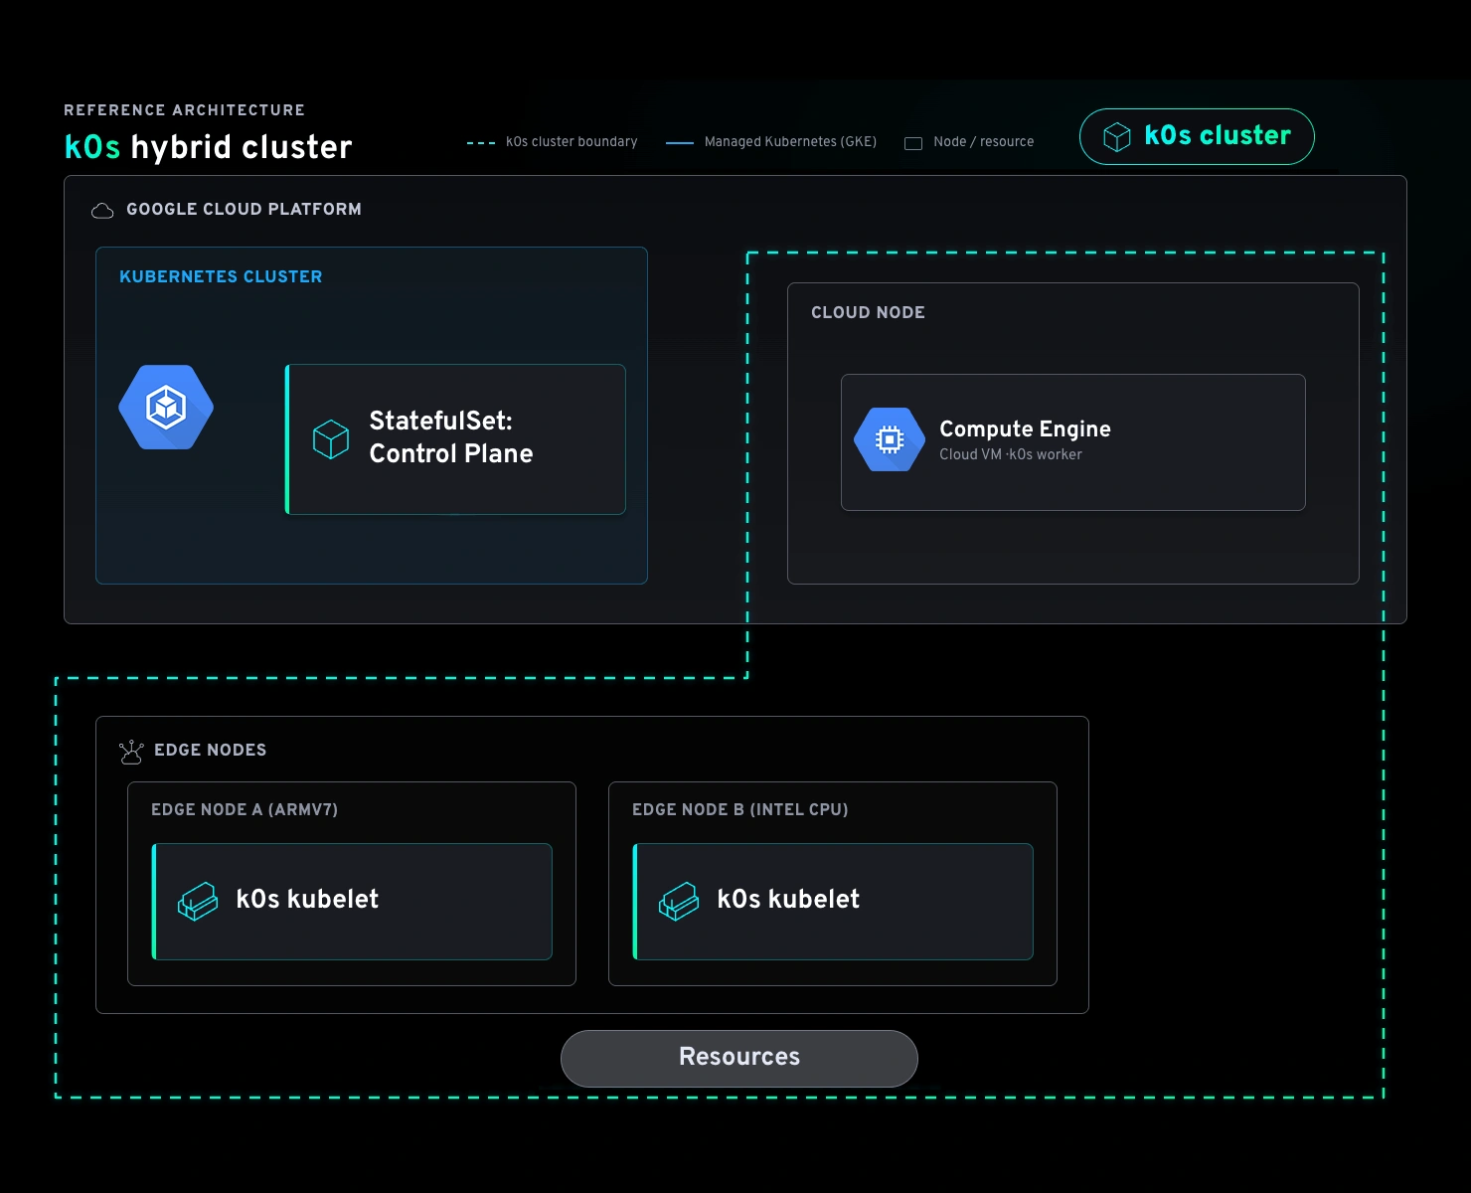Click the dashed line legend swatch

[481, 142]
